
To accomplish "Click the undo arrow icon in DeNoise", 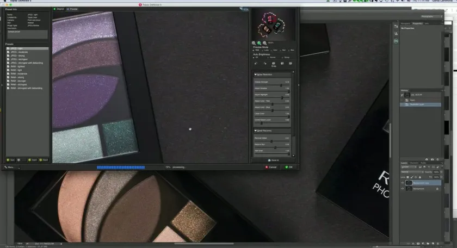I will coord(257,64).
